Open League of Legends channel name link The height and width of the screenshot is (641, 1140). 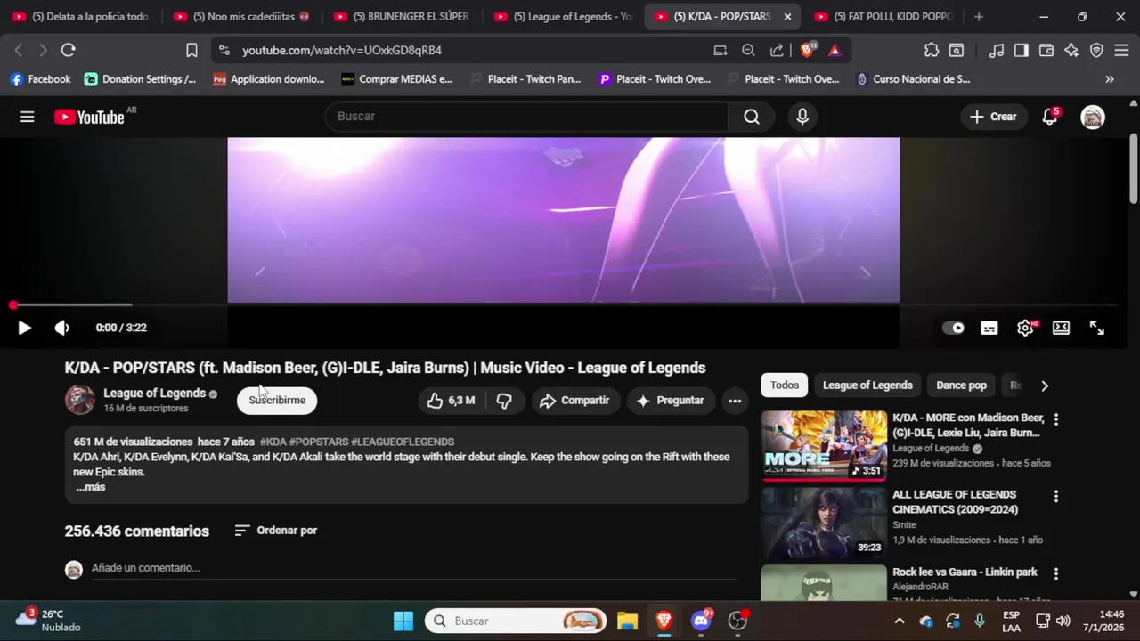(x=154, y=393)
